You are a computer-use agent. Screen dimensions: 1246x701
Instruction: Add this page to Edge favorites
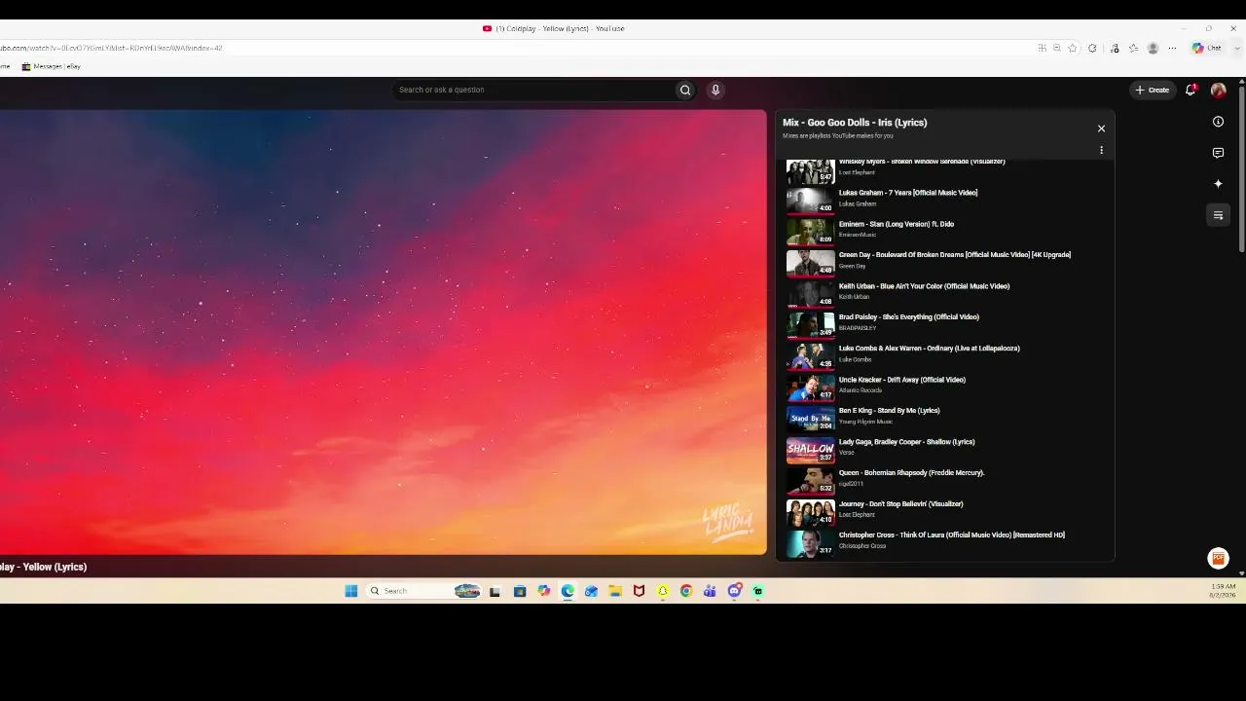pos(1073,48)
